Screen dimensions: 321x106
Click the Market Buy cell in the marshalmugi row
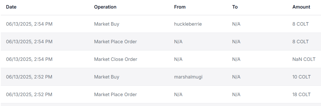(x=107, y=77)
